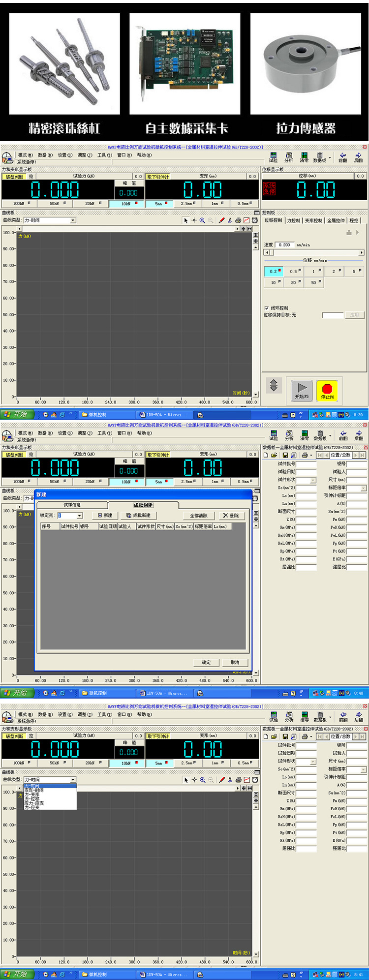Switch to the 试样信息 tab in the 新建 dialog
This screenshot has height=980, width=369.
pyautogui.click(x=72, y=505)
